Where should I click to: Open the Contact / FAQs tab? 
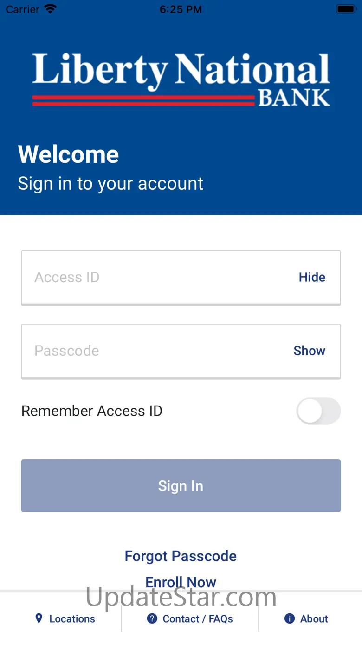[190, 618]
